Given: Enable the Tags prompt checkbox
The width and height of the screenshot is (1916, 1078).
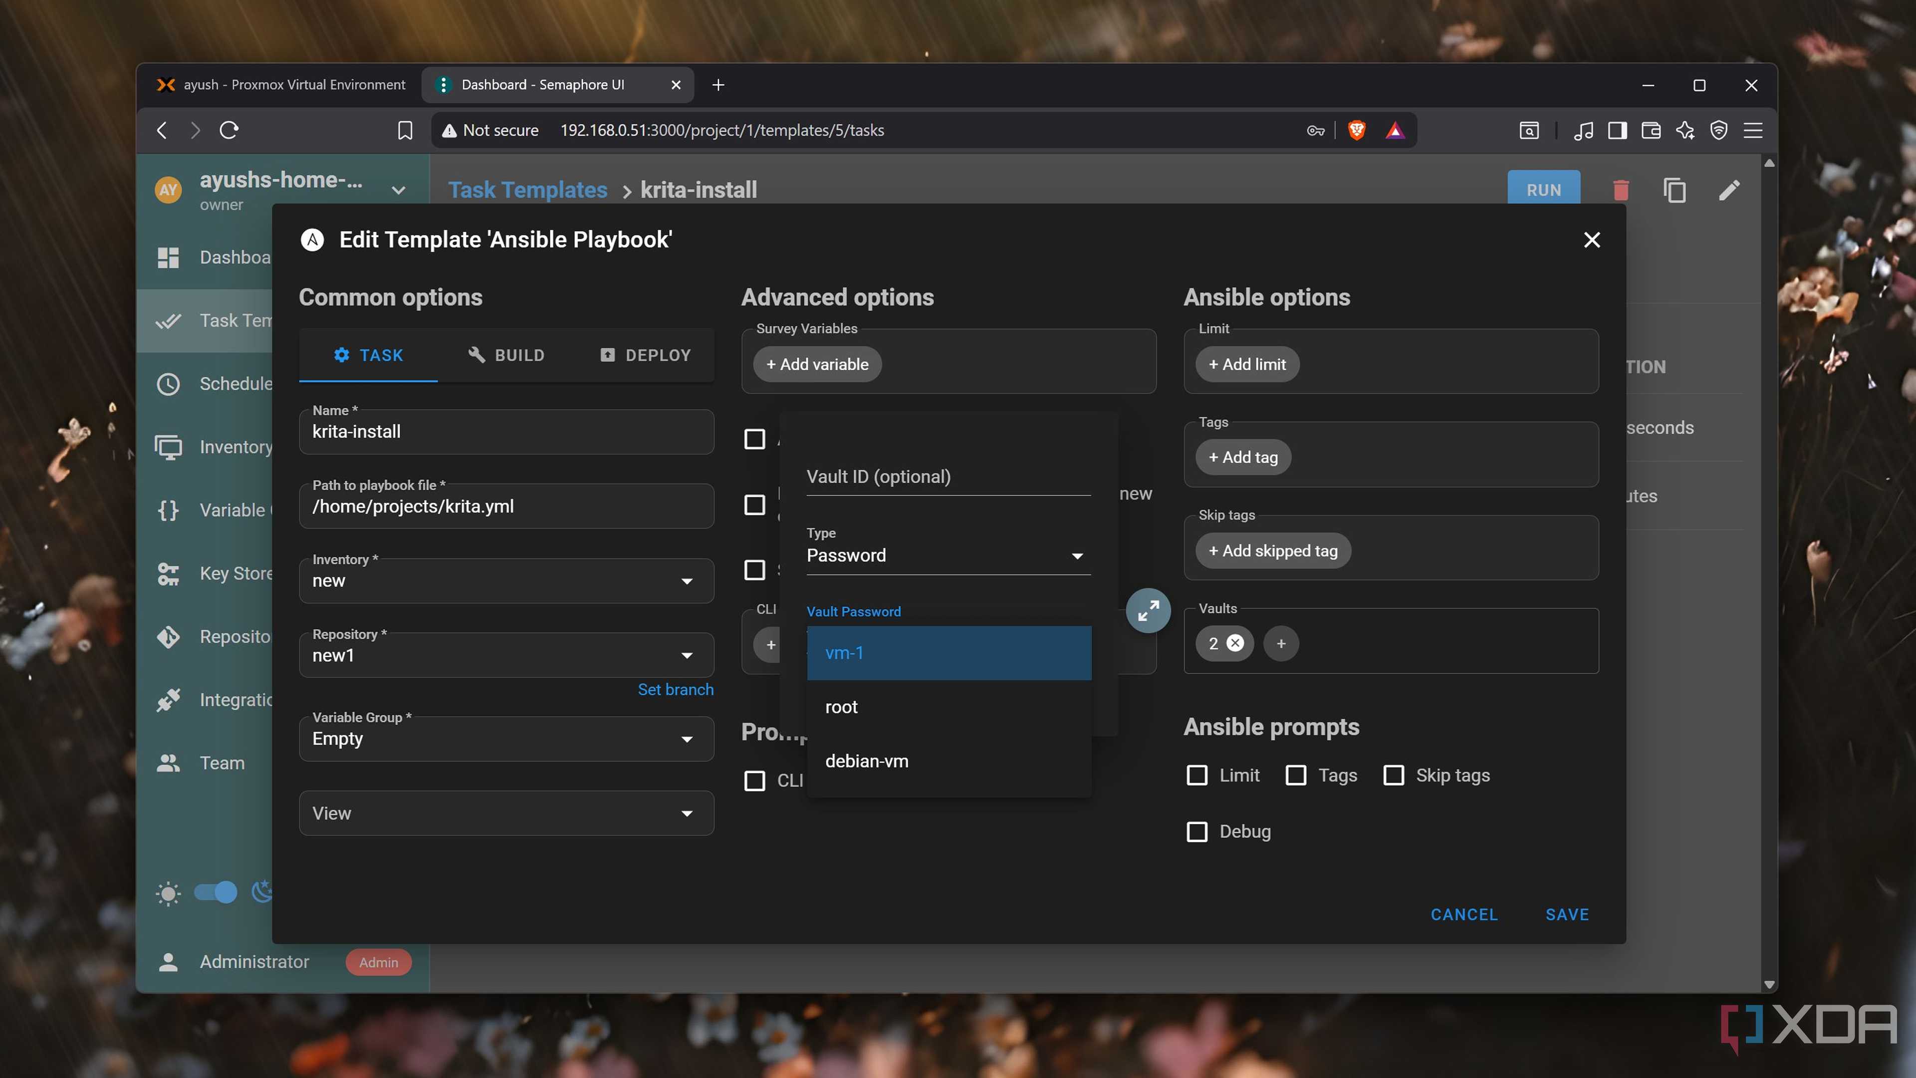Looking at the screenshot, I should (x=1296, y=775).
